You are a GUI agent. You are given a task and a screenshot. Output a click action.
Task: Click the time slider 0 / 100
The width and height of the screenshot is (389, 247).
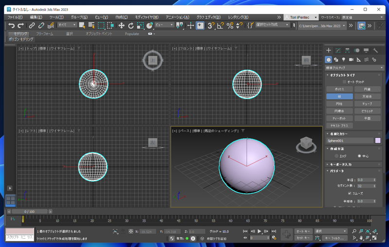coord(30,212)
